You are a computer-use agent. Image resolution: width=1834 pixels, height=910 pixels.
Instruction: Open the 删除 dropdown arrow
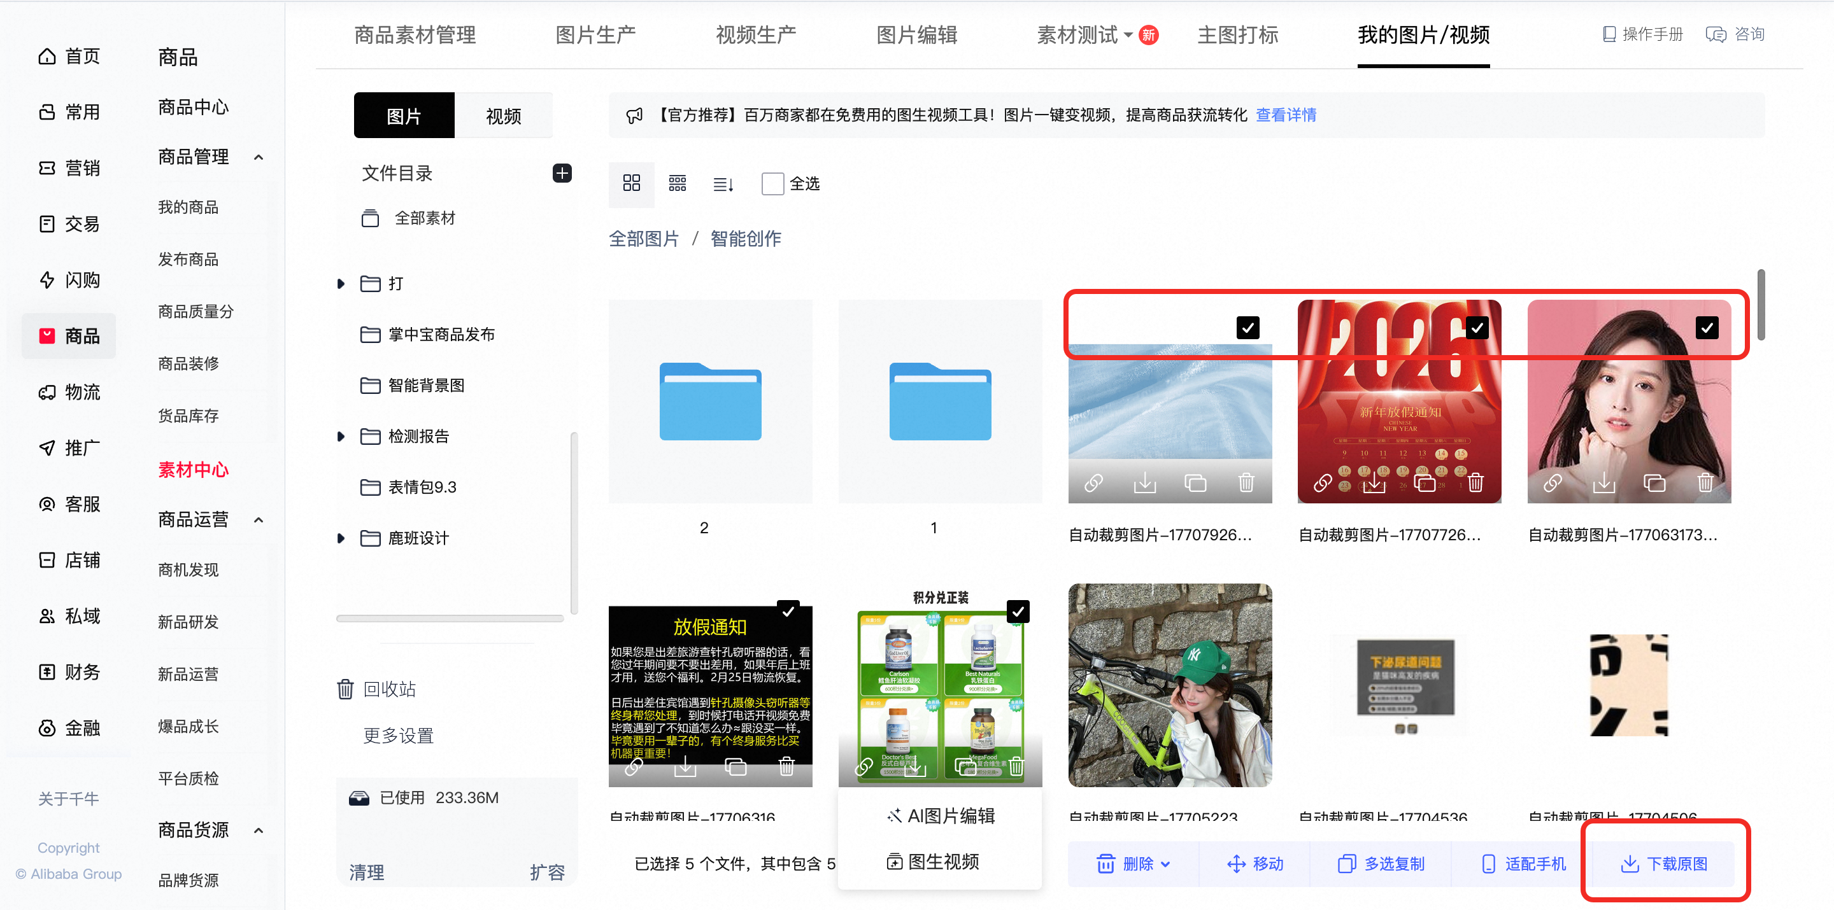pos(1165,864)
